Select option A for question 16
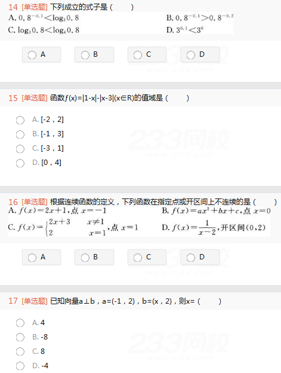 point(41,257)
